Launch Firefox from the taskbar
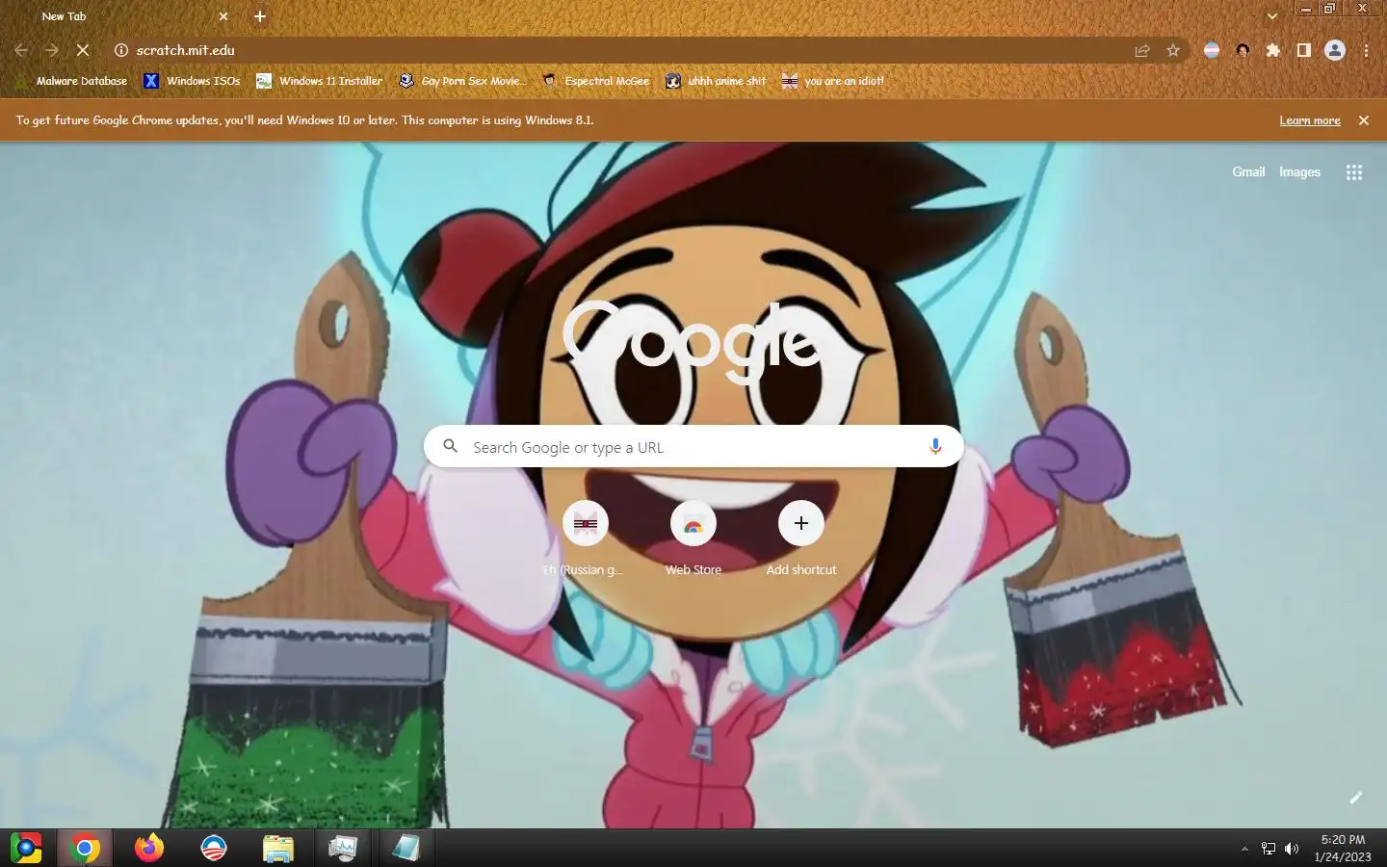1387x867 pixels. [149, 848]
